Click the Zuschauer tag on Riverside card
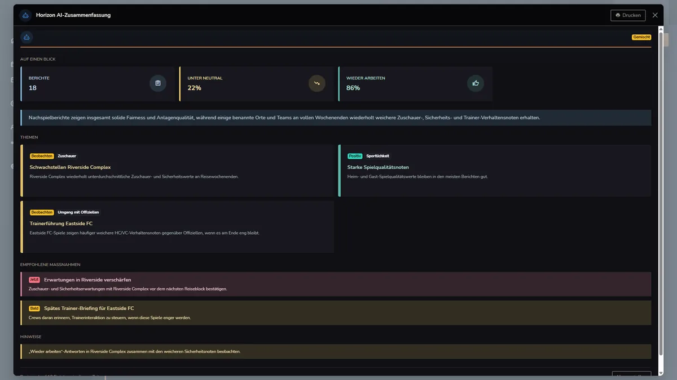 pyautogui.click(x=67, y=156)
